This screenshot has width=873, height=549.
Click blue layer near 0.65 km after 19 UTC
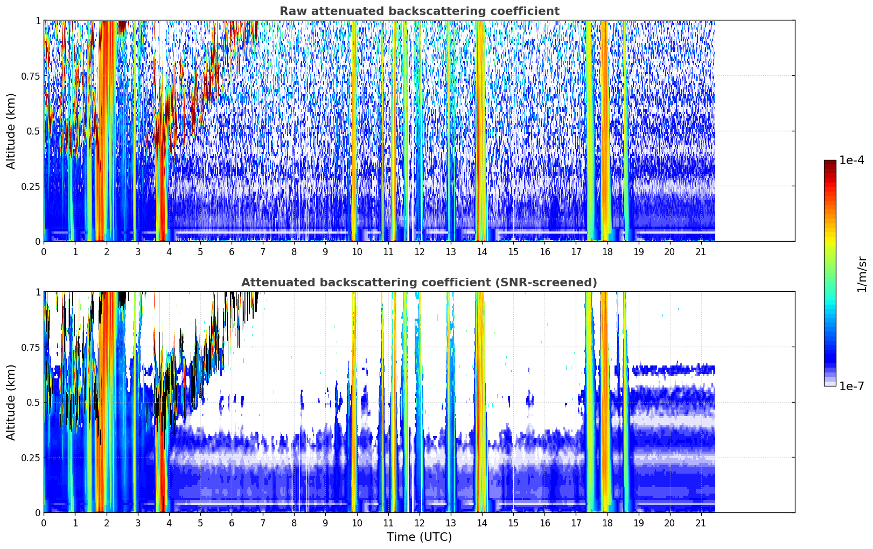[x=673, y=370]
